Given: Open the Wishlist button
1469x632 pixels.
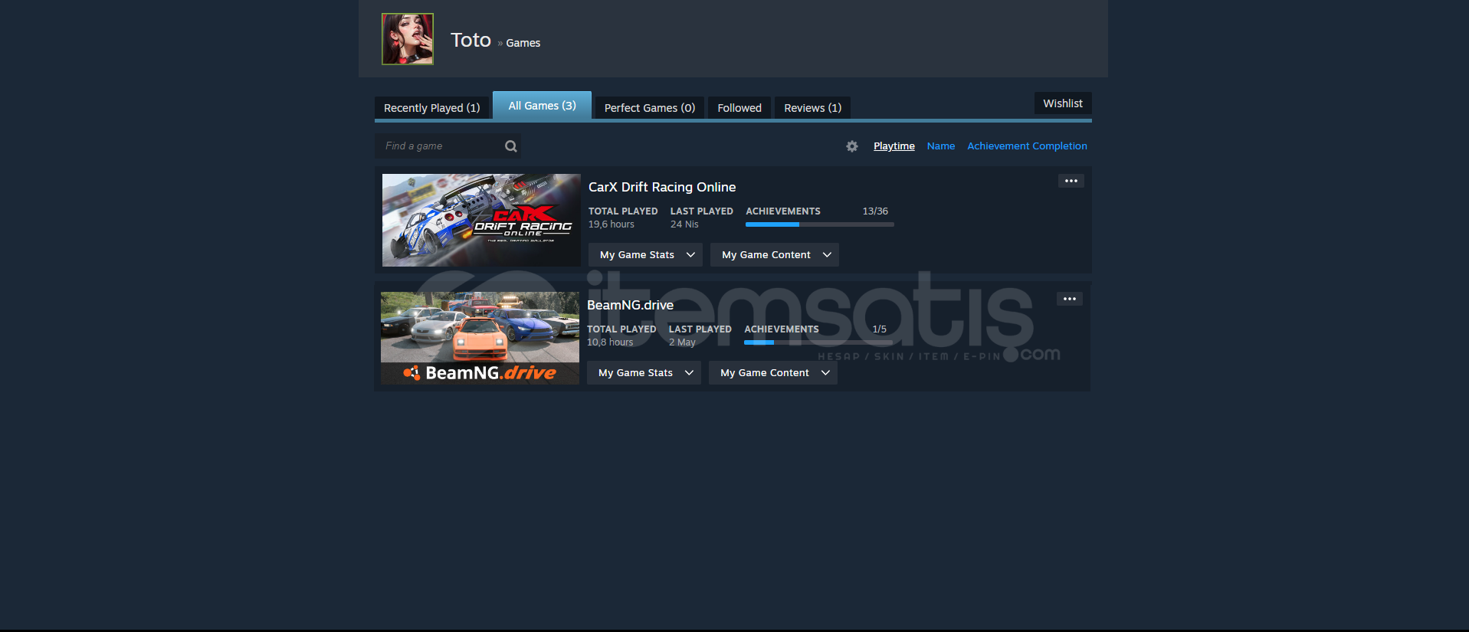Looking at the screenshot, I should 1063,103.
